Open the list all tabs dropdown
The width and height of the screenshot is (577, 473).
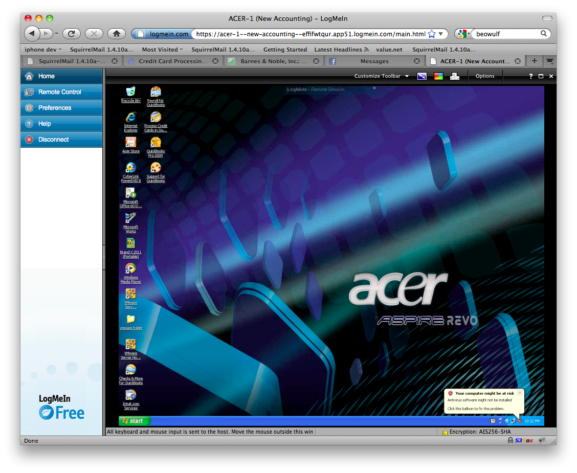click(x=550, y=61)
